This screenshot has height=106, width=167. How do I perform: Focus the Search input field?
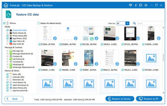coord(149,23)
